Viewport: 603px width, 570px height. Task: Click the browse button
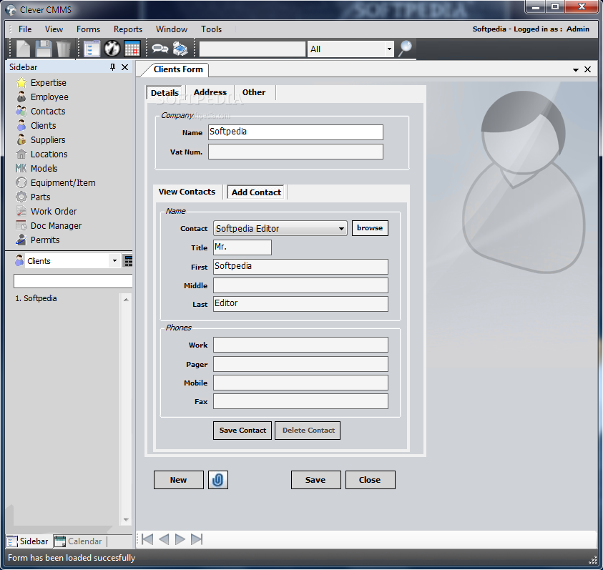(x=370, y=227)
